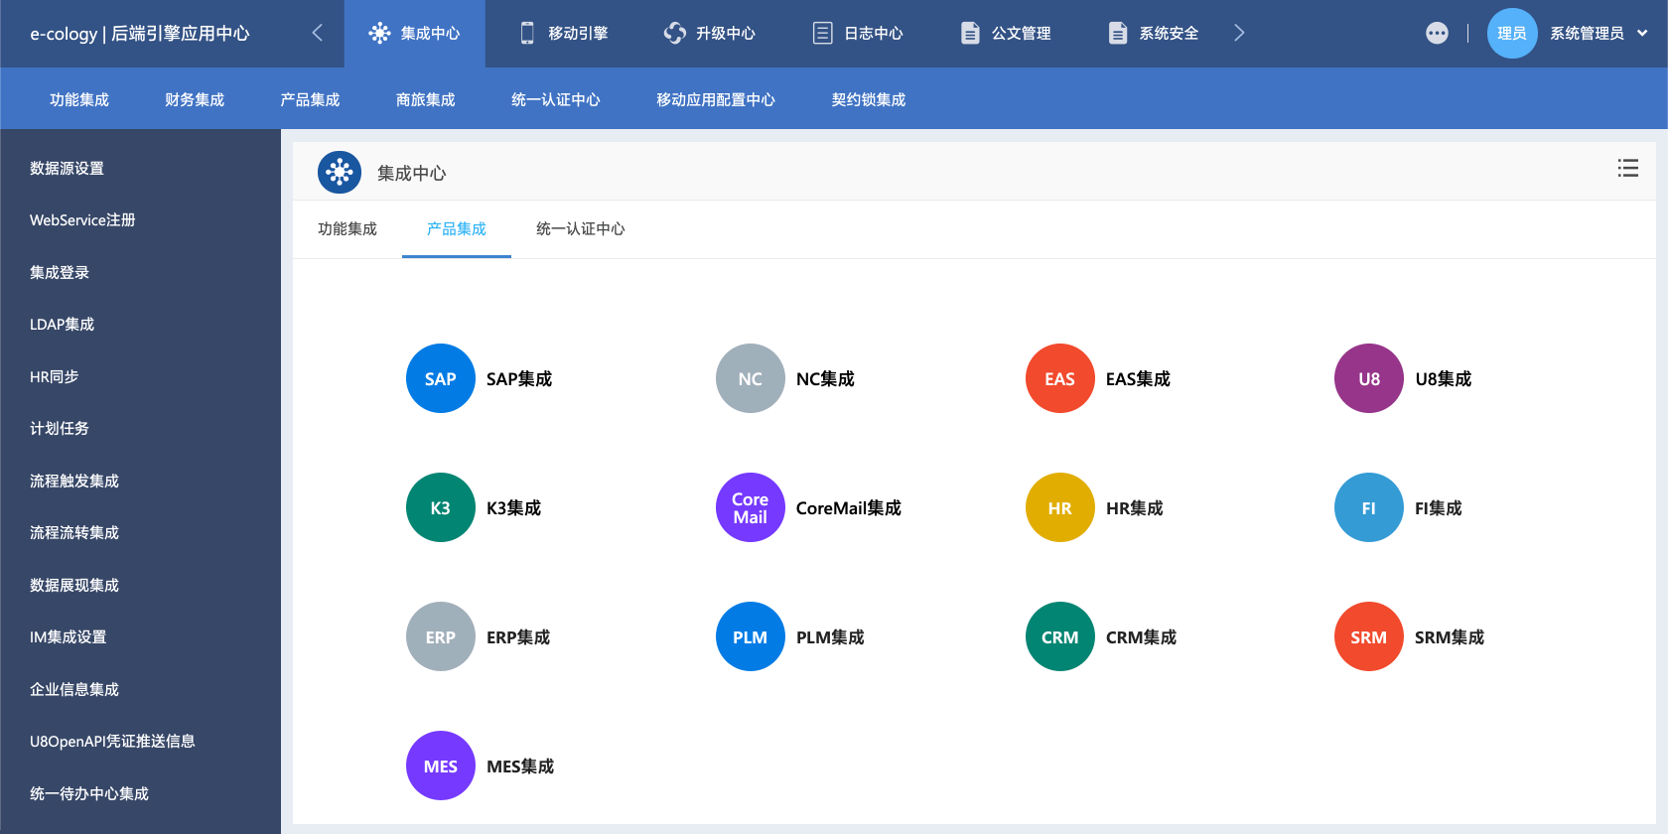This screenshot has width=1668, height=834.
Task: Click the PLM集成 text label
Action: [x=830, y=636]
